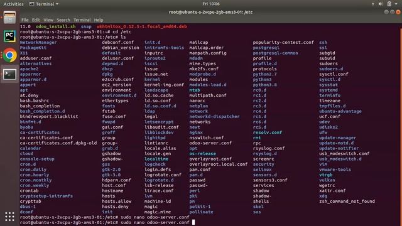This screenshot has height=226, width=402.
Task: Click the python3.8 directory entry
Action: pos(264,85)
